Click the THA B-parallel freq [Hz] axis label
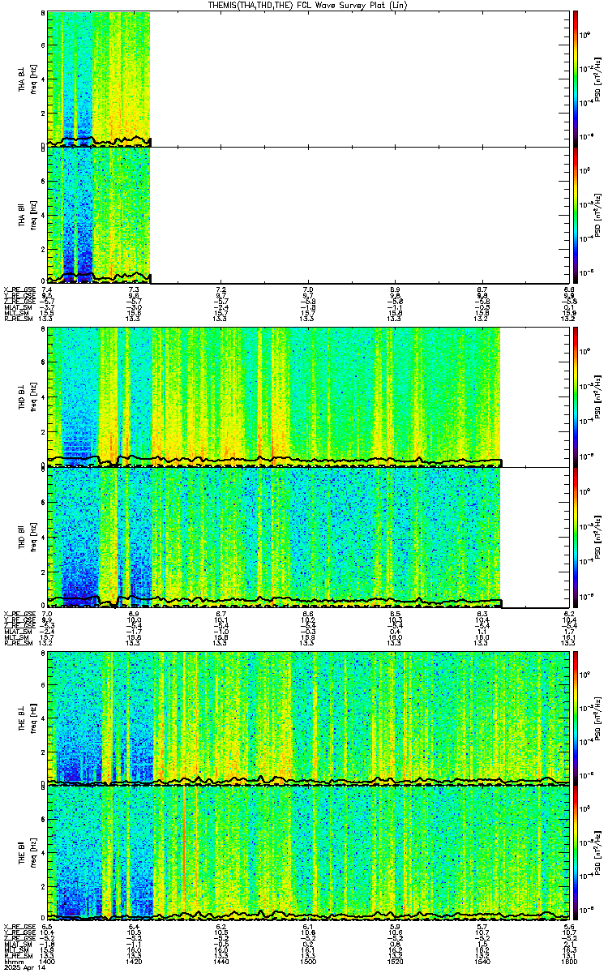This screenshot has height=973, width=608. point(32,215)
